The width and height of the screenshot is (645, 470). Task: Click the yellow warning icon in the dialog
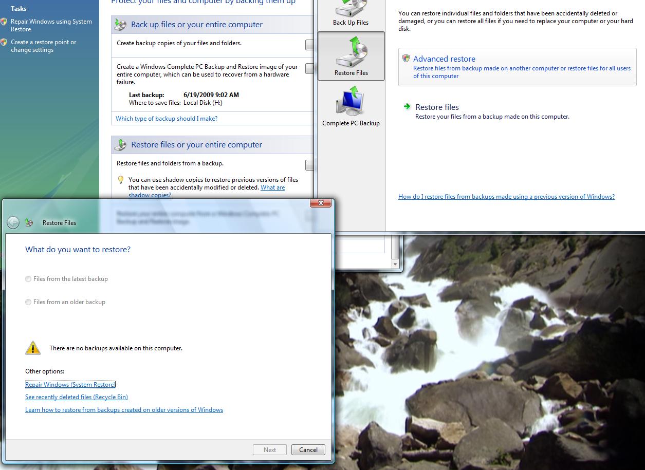tap(33, 348)
